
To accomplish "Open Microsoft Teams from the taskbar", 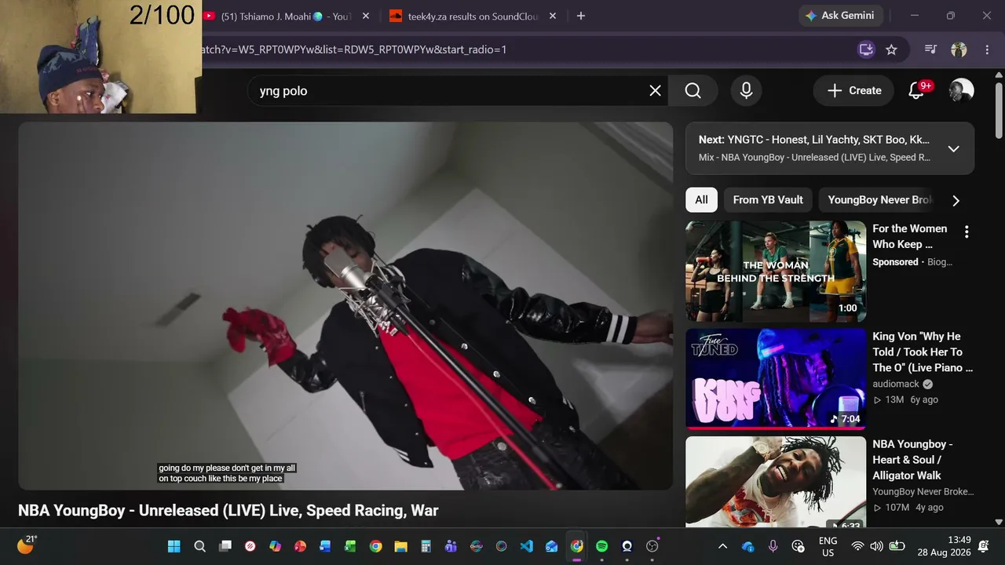I will point(451,546).
